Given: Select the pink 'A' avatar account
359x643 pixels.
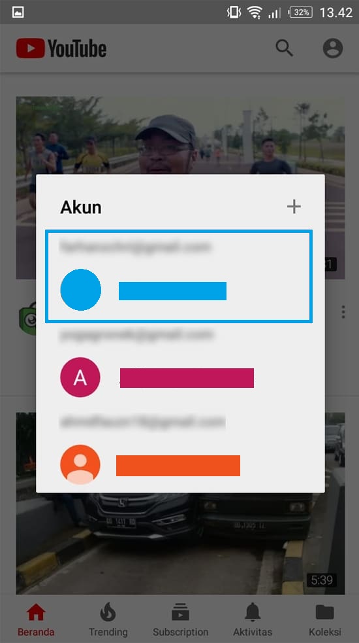Looking at the screenshot, I should coord(80,377).
